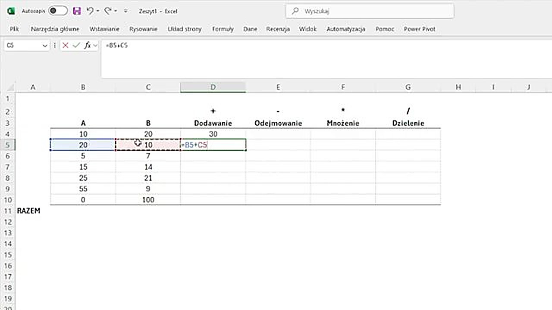Click the Excel logo icon
The width and height of the screenshot is (552, 310).
pos(11,11)
